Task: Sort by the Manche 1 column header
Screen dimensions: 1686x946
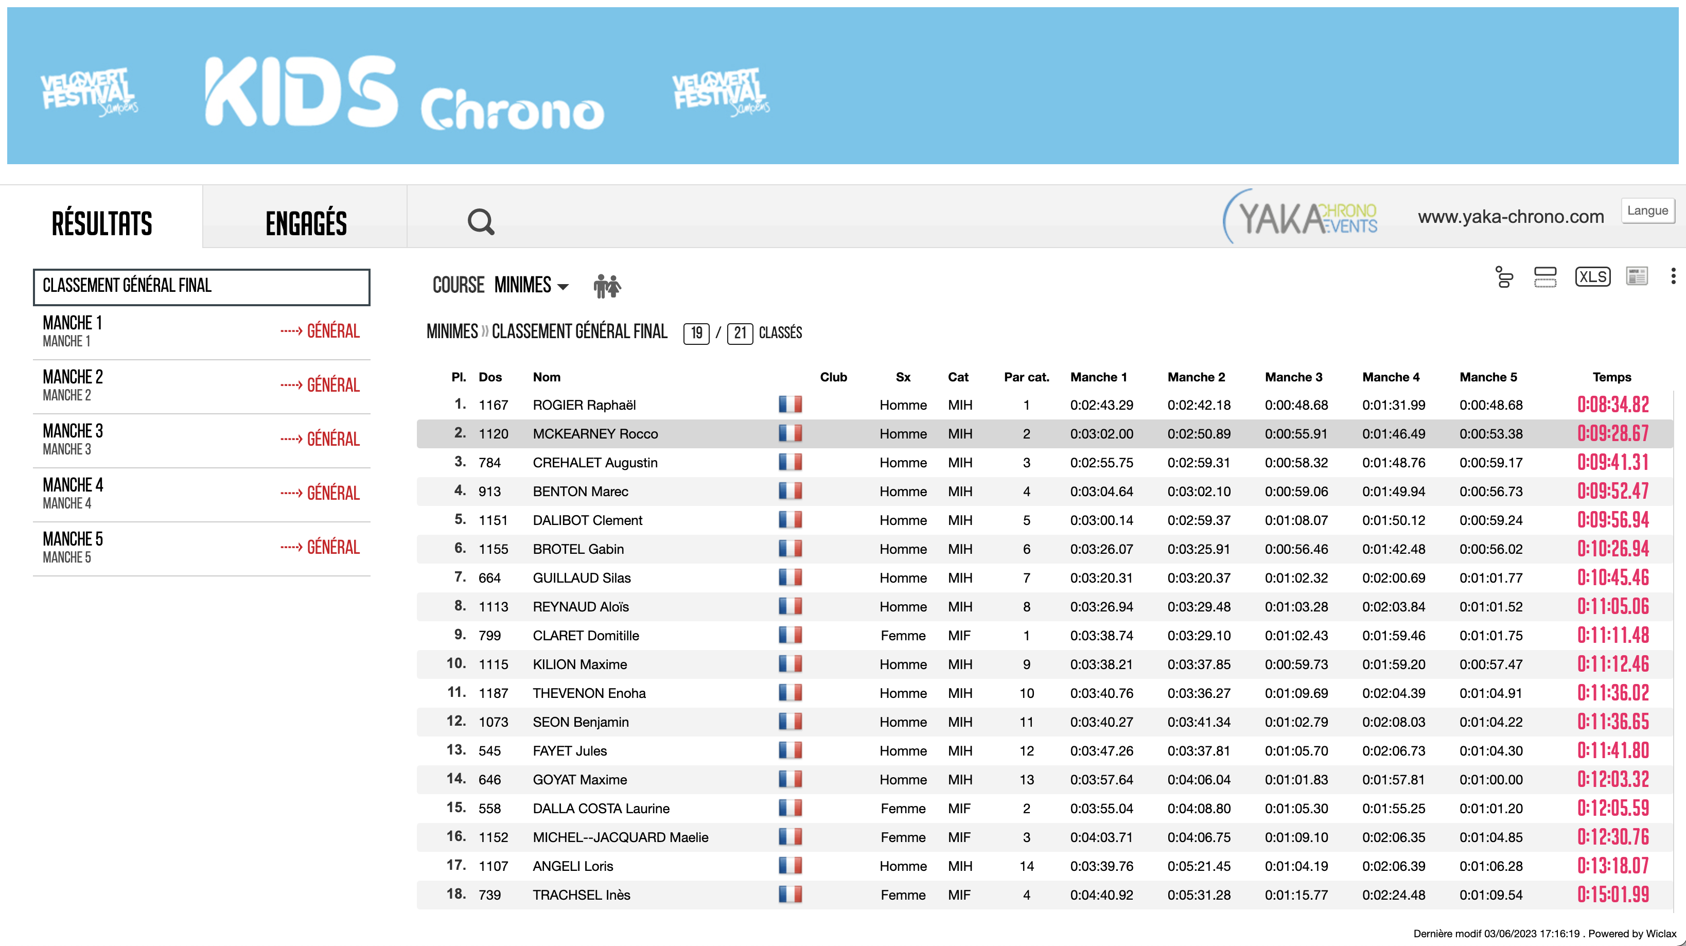Action: pyautogui.click(x=1098, y=377)
